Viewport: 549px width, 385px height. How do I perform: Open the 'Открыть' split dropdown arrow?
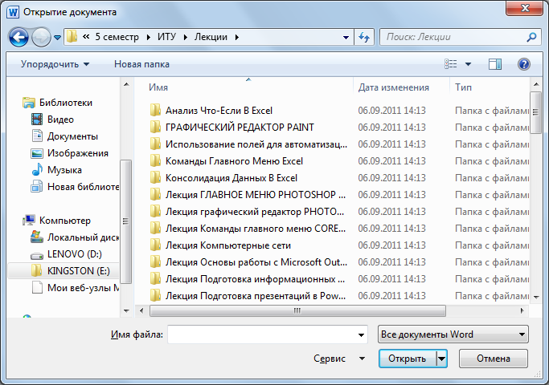point(442,359)
